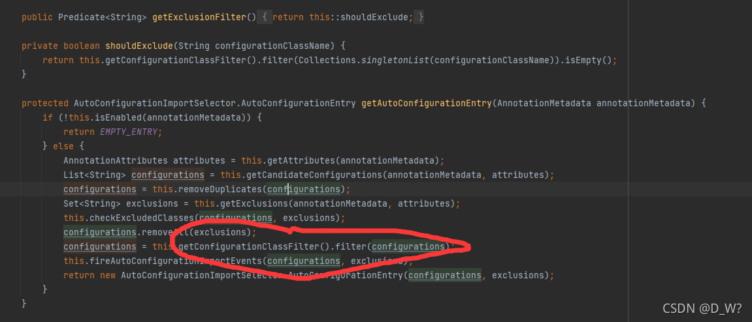The image size is (752, 322).
Task: Click the boolean return type
Action: click(82, 46)
